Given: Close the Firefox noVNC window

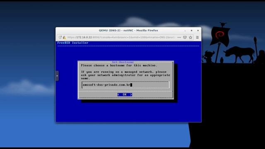Looking at the screenshot, I should [x=198, y=31].
